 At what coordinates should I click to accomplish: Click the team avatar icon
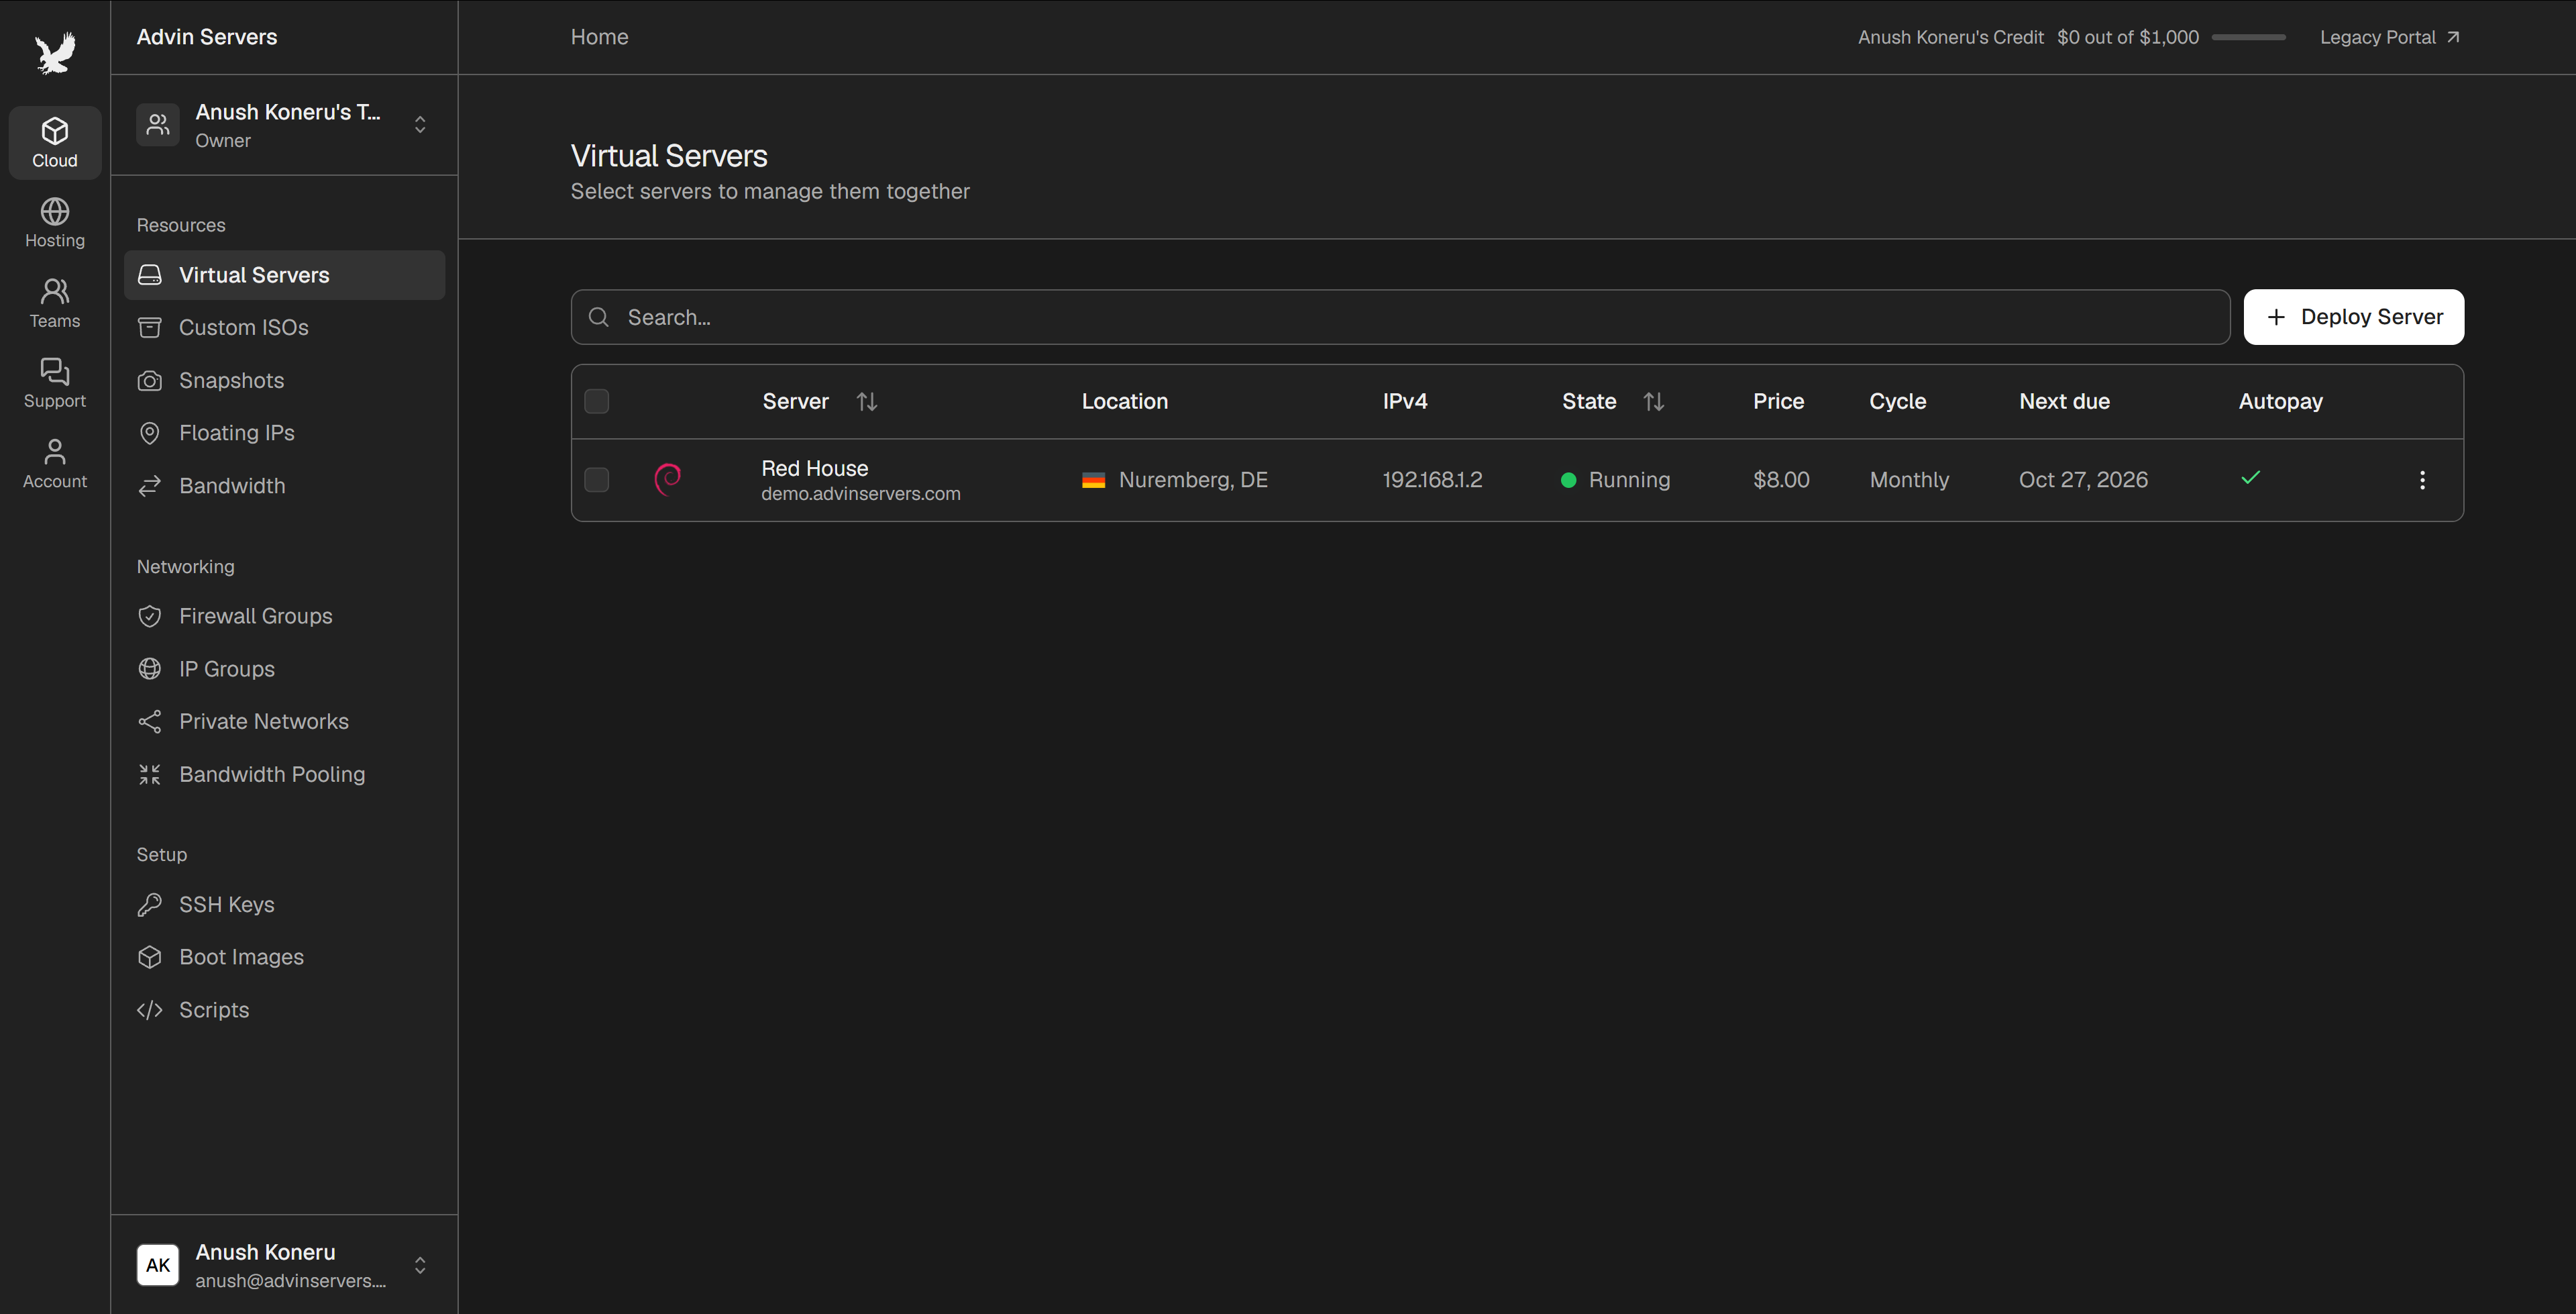click(158, 125)
